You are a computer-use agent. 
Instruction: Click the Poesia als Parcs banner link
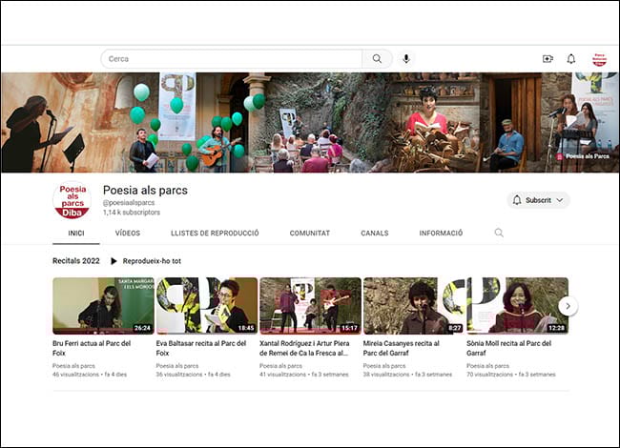tap(583, 156)
